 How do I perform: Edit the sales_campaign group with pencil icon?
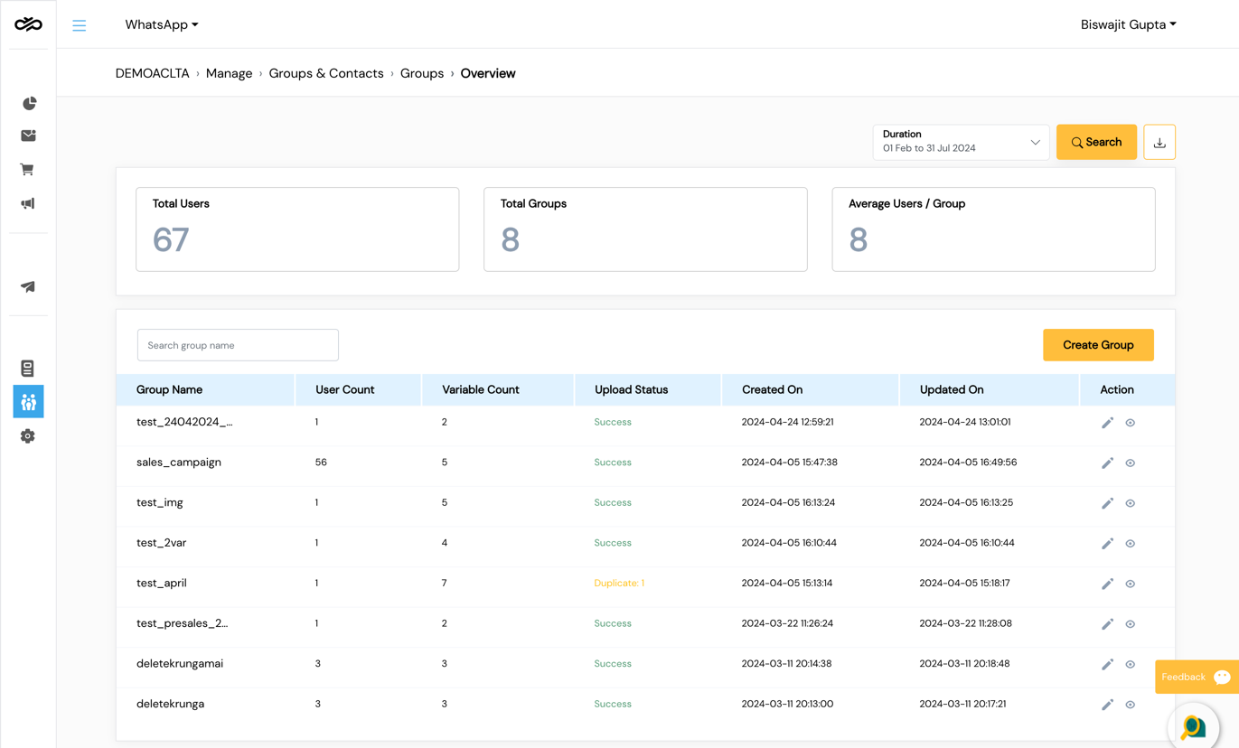1107,463
